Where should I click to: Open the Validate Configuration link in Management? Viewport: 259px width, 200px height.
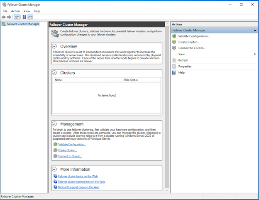coord(72,144)
